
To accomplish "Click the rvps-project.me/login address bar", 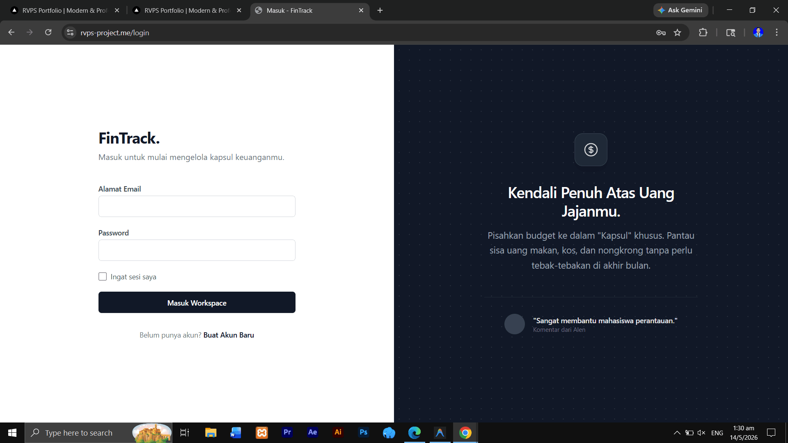I will point(361,32).
